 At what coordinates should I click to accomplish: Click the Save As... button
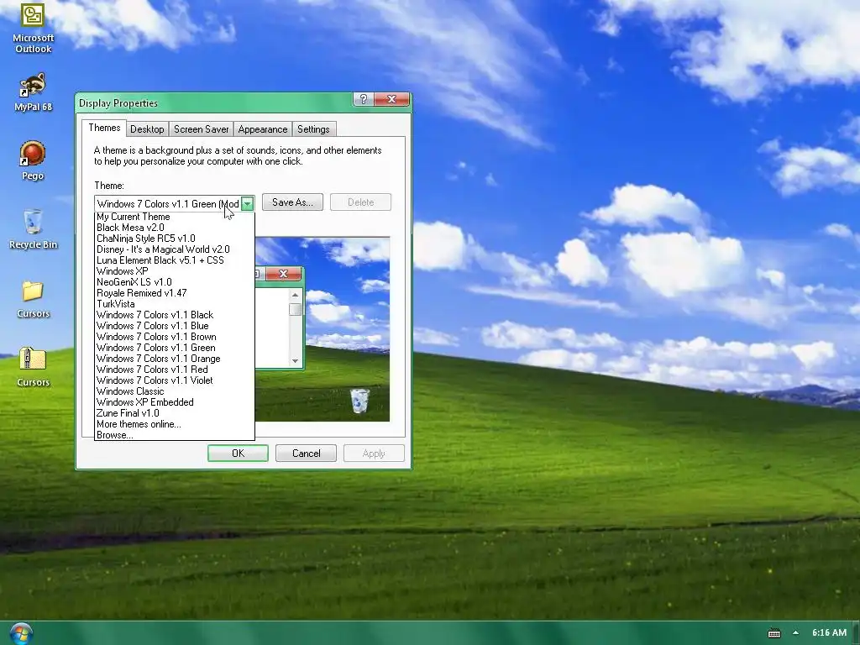pos(292,202)
